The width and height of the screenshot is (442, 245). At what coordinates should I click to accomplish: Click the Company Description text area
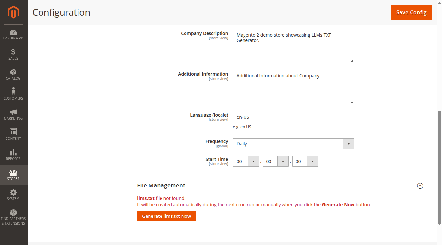293,46
